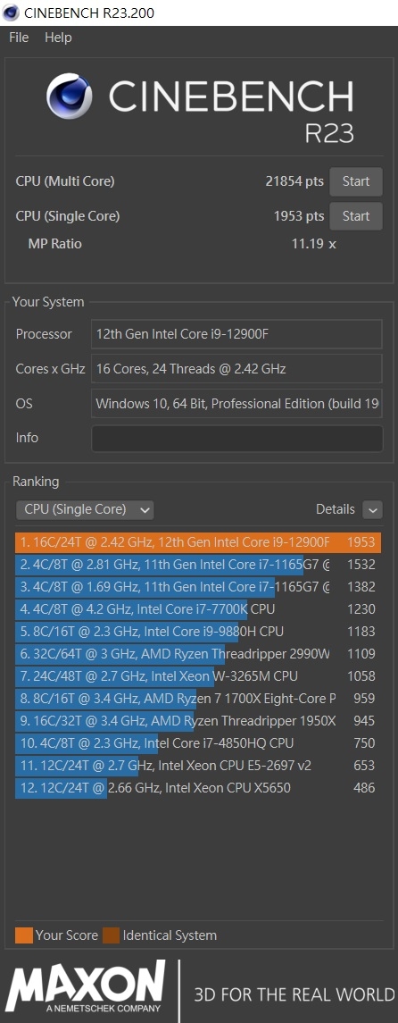Image resolution: width=398 pixels, height=1023 pixels.
Task: Start the CPU Single Core benchmark
Action: [x=356, y=216]
